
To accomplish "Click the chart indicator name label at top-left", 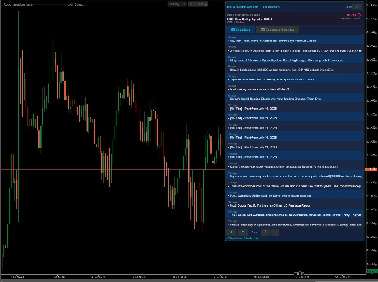I will [44, 4].
